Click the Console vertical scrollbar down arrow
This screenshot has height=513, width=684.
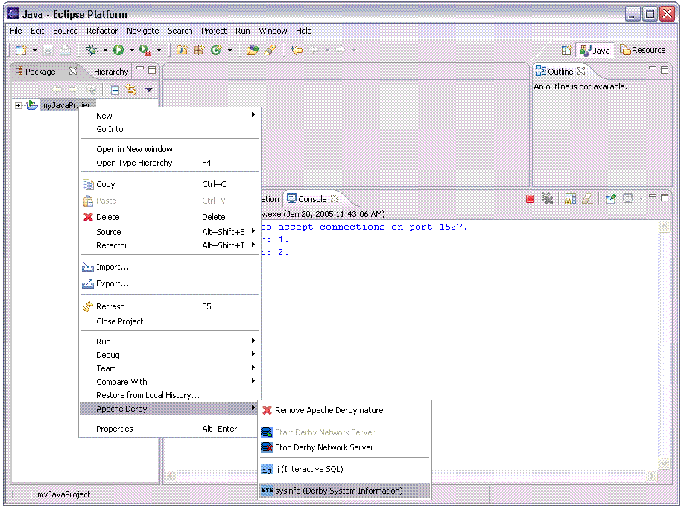coord(665,464)
